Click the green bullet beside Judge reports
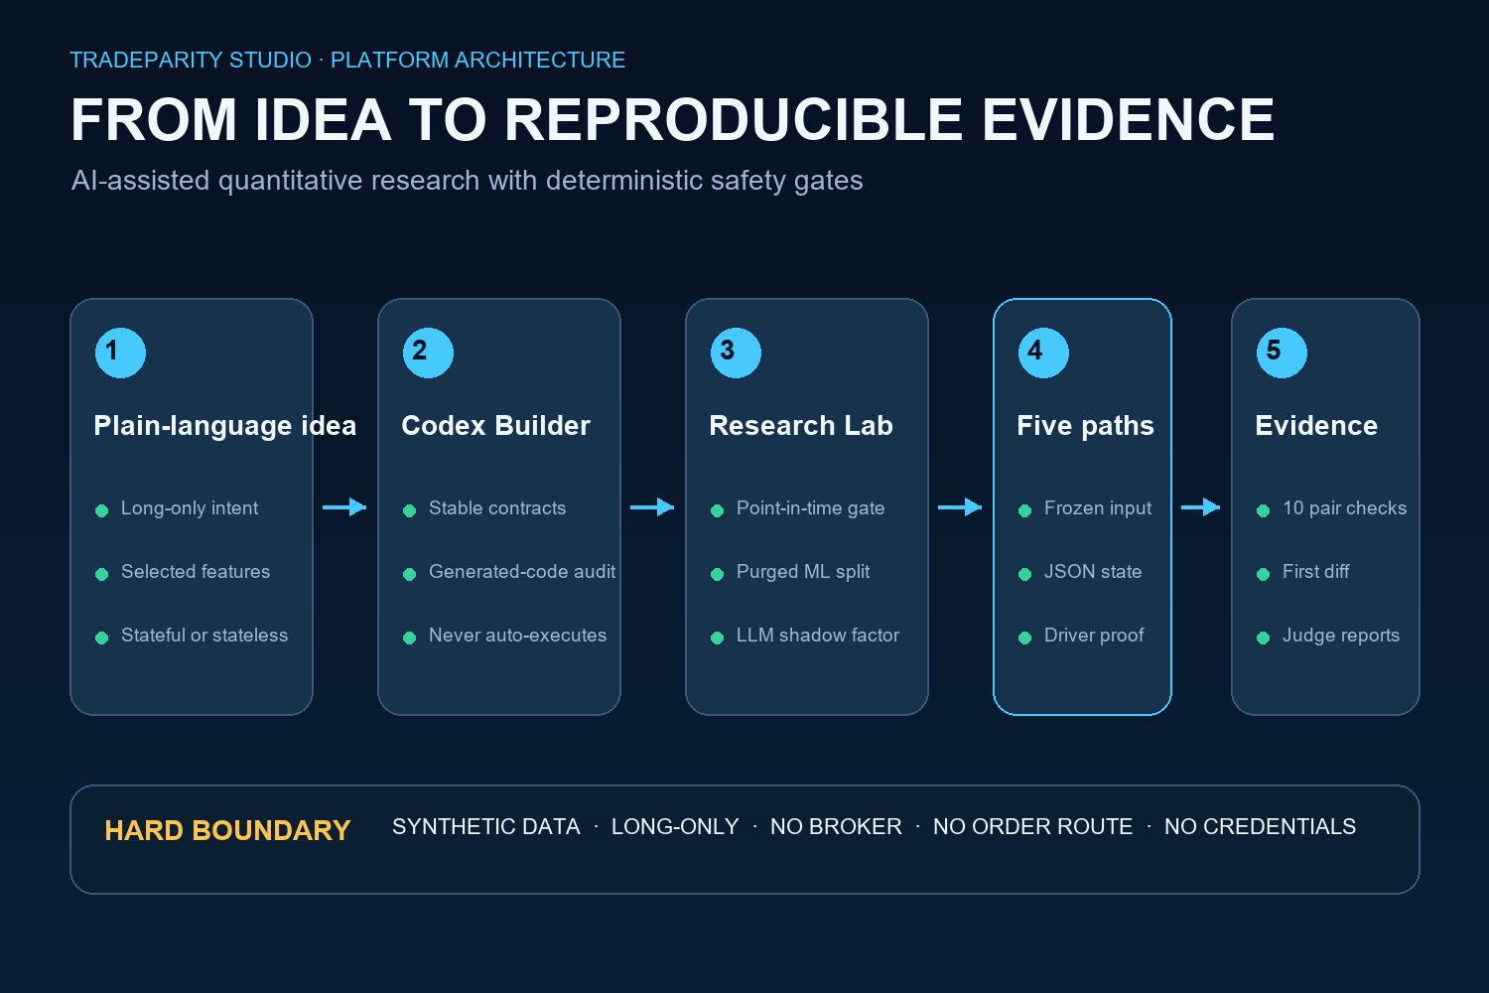The image size is (1489, 993). [x=1263, y=638]
